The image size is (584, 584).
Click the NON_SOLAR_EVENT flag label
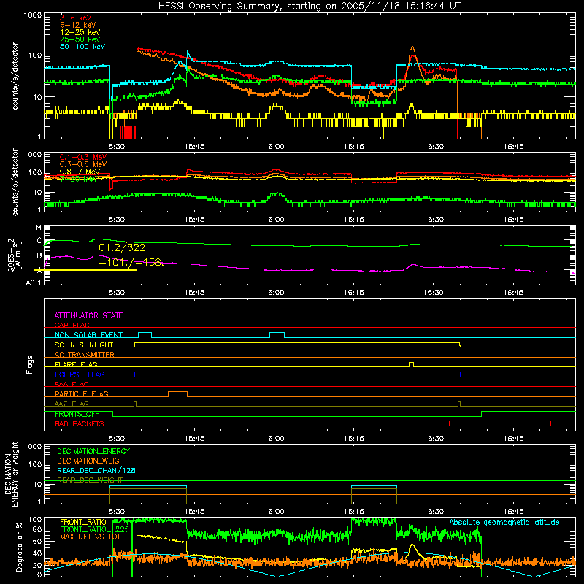tap(88, 335)
